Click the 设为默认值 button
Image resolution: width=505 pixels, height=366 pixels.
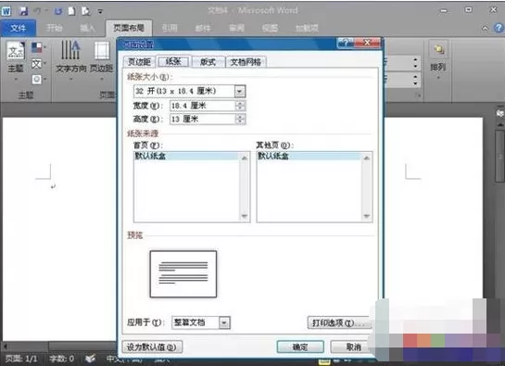pos(152,347)
